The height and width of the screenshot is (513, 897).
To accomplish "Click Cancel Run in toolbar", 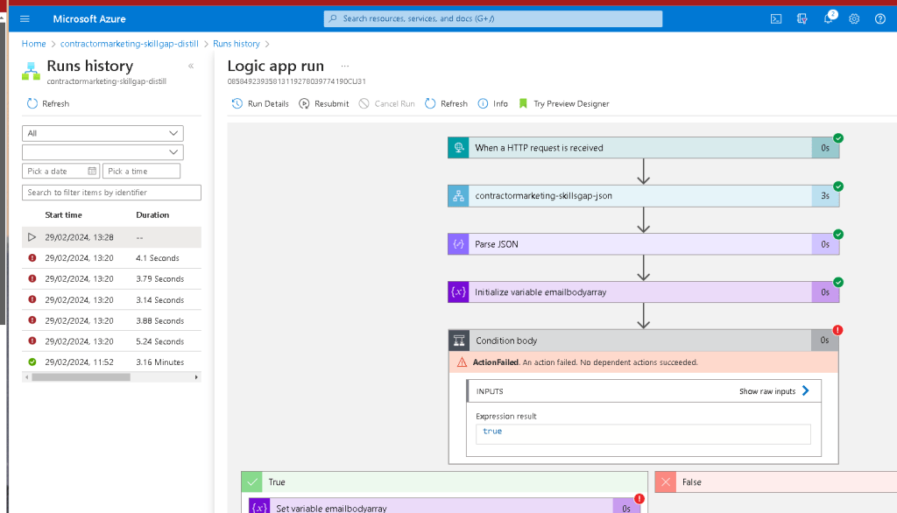I will tap(386, 103).
